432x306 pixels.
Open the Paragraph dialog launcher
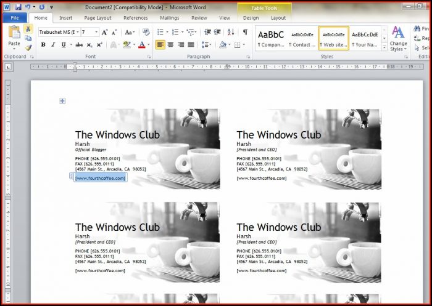[x=248, y=57]
